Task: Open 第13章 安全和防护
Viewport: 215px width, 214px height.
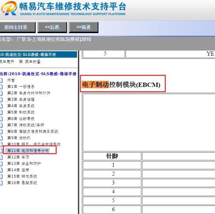Action: pyautogui.click(x=24, y=163)
